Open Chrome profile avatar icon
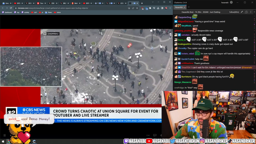 (x=166, y=8)
